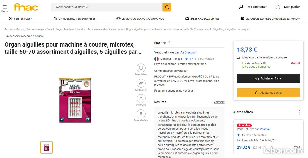Open the Ventes Flash menu item
Viewport: 308px width, 158px height.
[21, 19]
